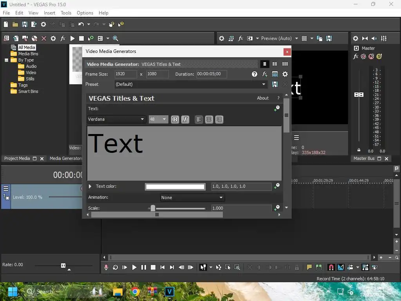
Task: Open the File menu
Action: [6, 13]
